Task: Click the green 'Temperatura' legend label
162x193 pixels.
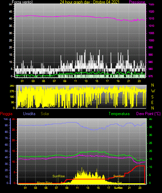Action: click(x=119, y=114)
